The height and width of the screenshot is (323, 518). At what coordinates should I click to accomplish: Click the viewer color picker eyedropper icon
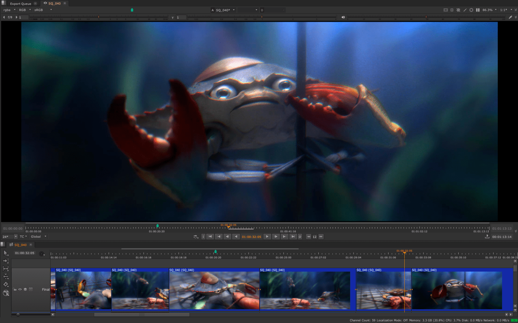pos(510,17)
